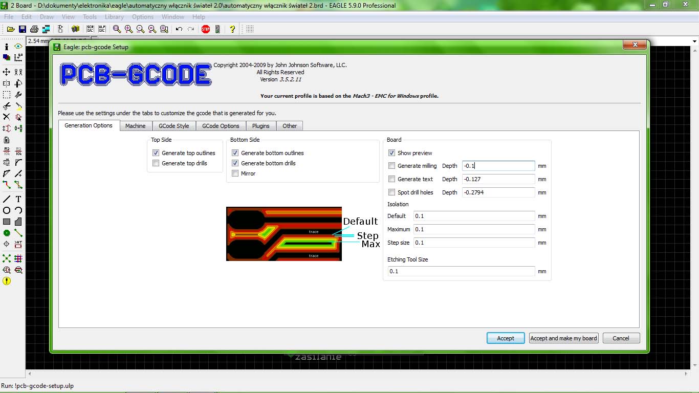Select the Info tool icon

[x=7, y=47]
